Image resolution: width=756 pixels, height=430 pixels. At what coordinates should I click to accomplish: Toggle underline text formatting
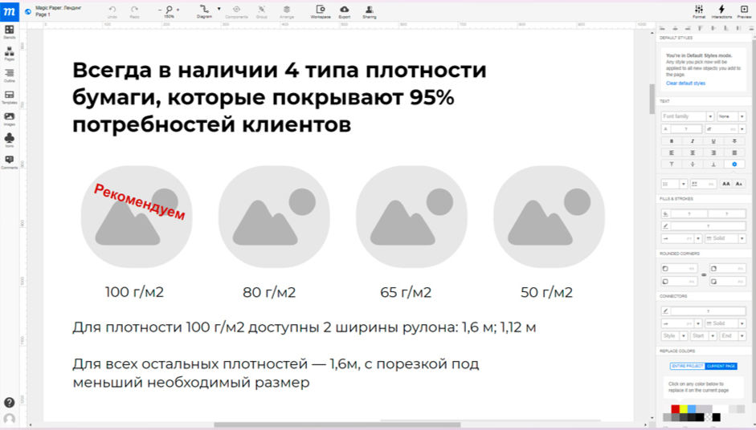coord(713,141)
